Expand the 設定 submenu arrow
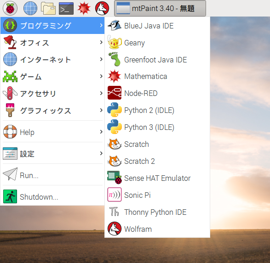The height and width of the screenshot is (263, 270). coord(101,153)
